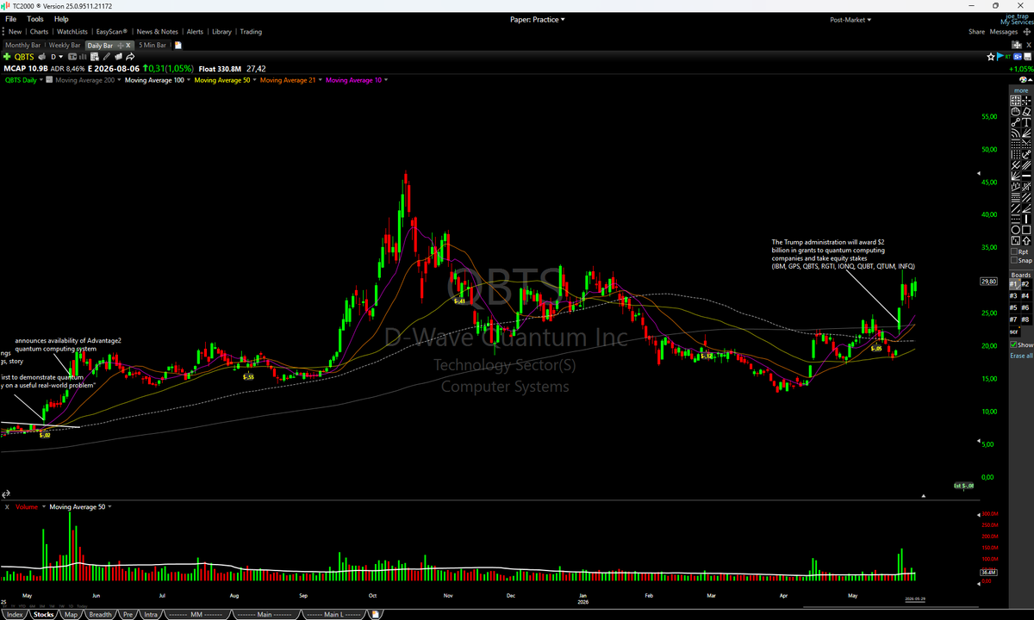
Task: Switch to the 5 Min Bar tab
Action: point(153,45)
